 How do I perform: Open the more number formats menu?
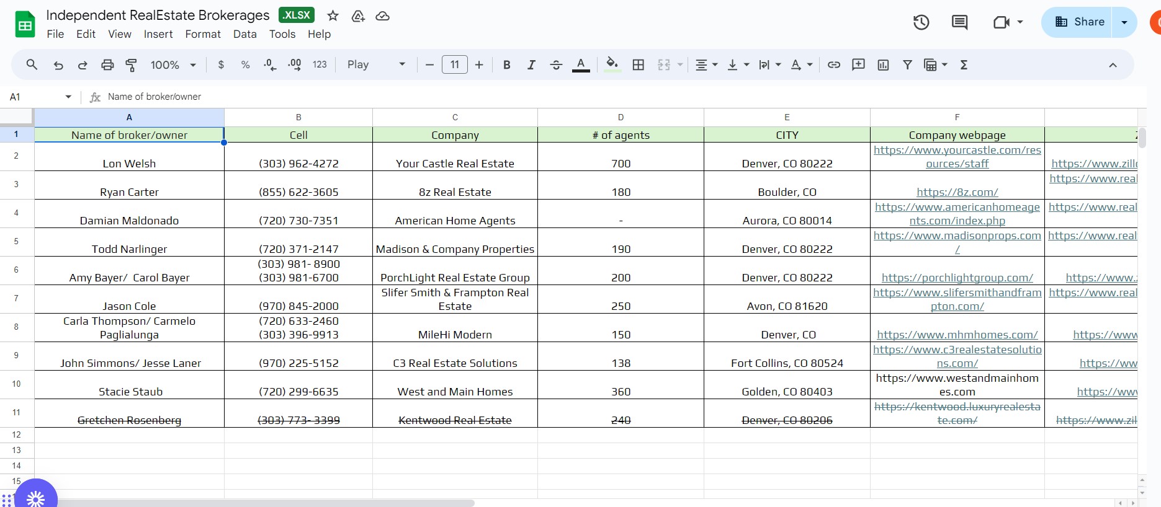[x=320, y=64]
